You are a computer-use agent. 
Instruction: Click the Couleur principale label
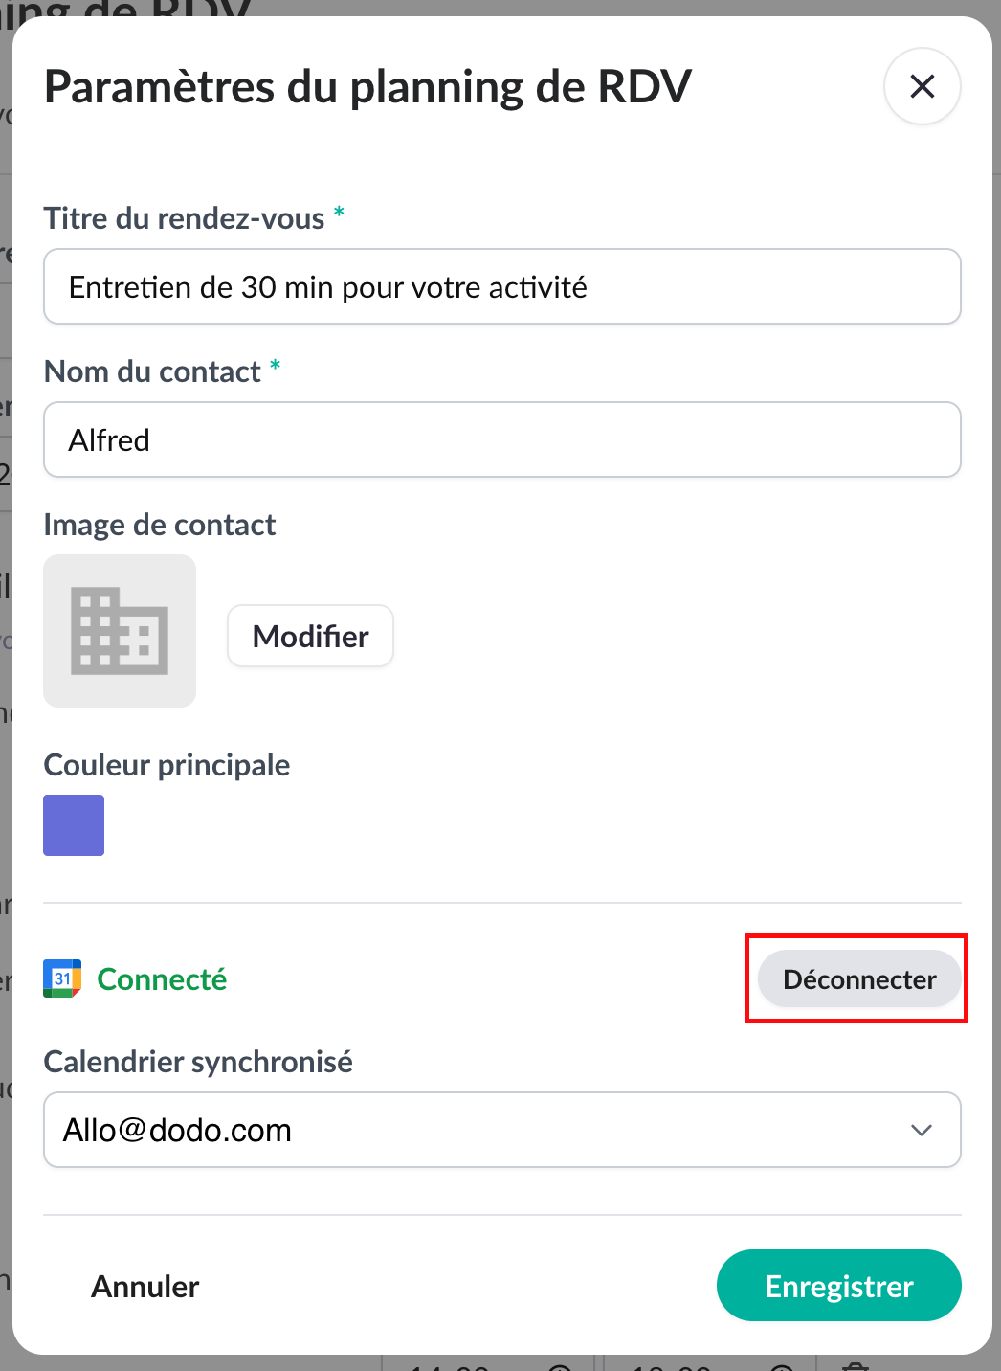click(x=167, y=765)
